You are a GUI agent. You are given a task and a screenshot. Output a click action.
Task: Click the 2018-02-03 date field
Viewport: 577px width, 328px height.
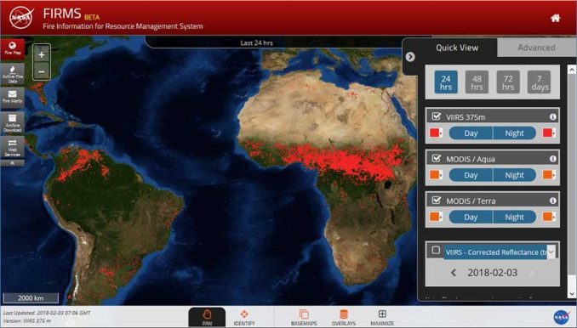pos(493,273)
